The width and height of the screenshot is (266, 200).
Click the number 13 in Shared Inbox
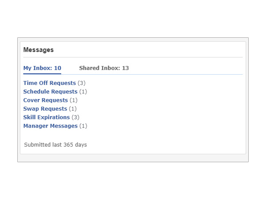[125, 68]
